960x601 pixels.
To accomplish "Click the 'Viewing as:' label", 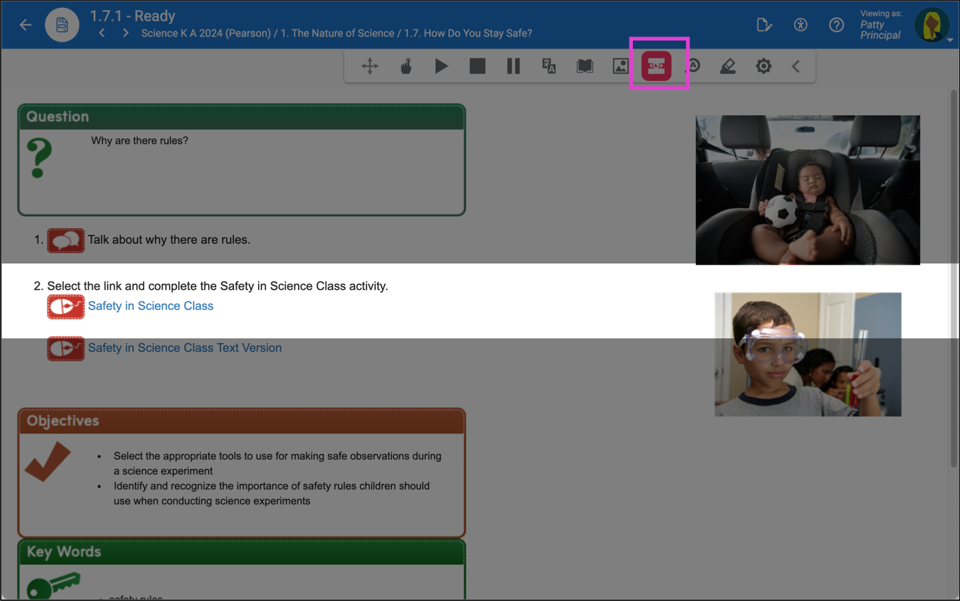I will tap(881, 13).
